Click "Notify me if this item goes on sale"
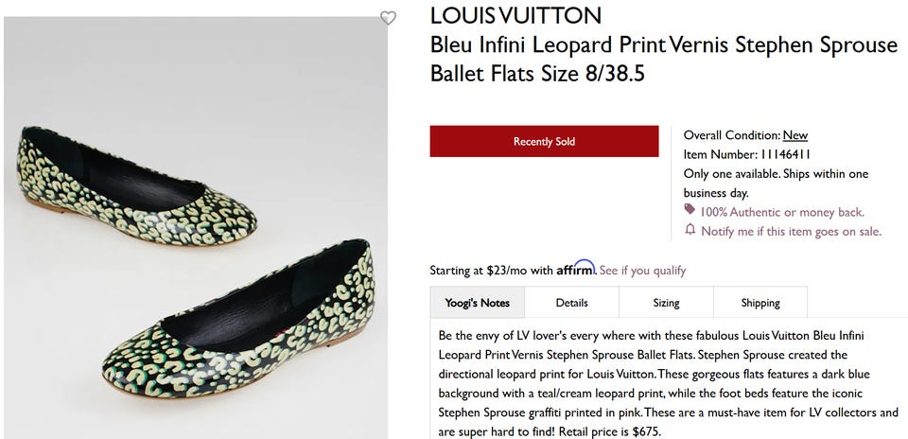Screen dimensions: 908x439 pyautogui.click(x=791, y=231)
